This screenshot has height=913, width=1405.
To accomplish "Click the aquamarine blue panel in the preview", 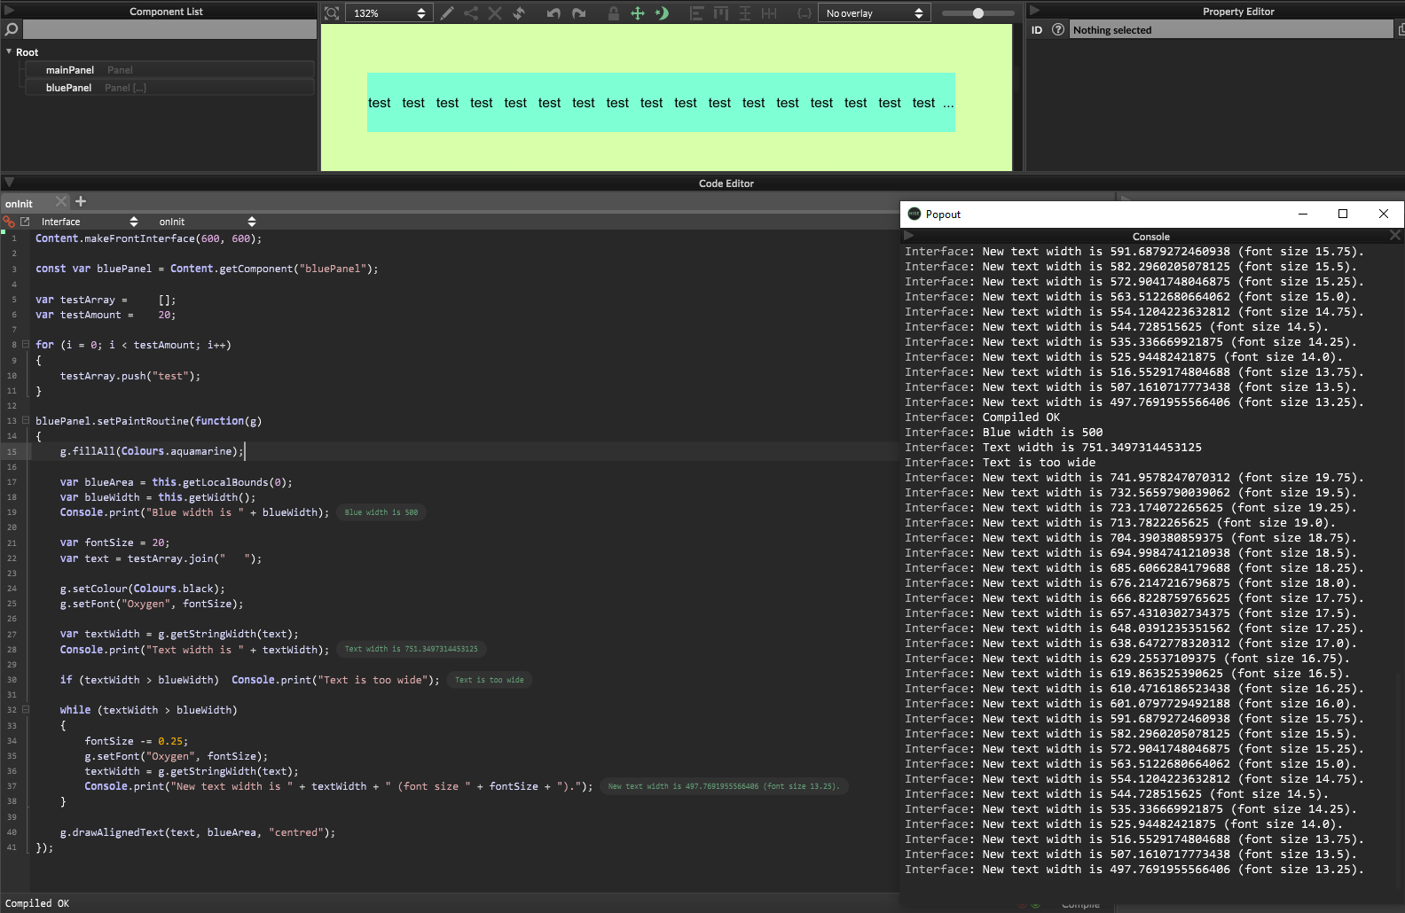I will tap(661, 103).
